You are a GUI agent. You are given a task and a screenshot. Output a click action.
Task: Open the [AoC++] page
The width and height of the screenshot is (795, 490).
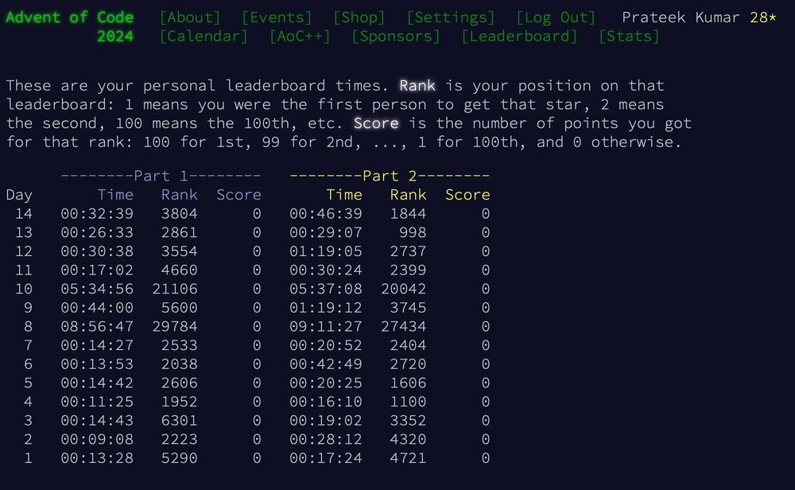[x=302, y=36]
